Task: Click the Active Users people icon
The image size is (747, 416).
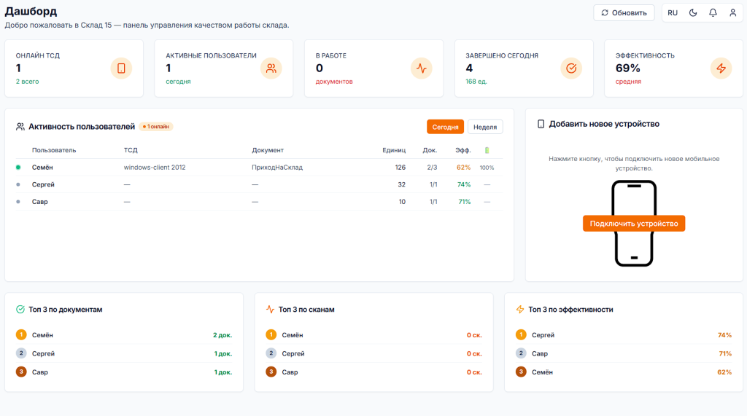Action: [271, 68]
